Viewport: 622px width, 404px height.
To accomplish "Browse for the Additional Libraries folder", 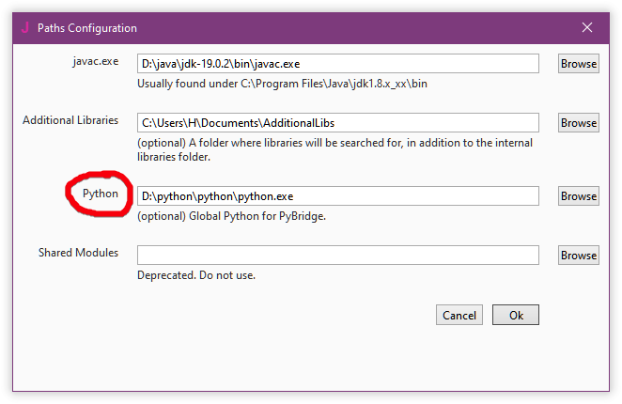I will point(579,123).
